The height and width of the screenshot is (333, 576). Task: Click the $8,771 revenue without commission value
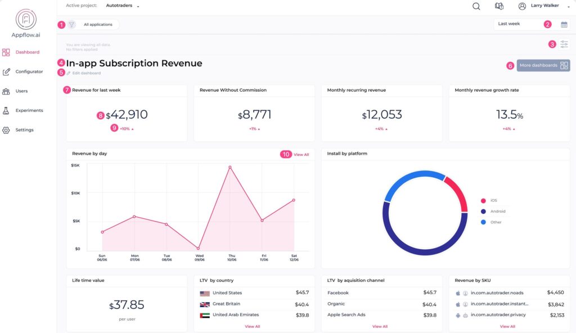[255, 115]
